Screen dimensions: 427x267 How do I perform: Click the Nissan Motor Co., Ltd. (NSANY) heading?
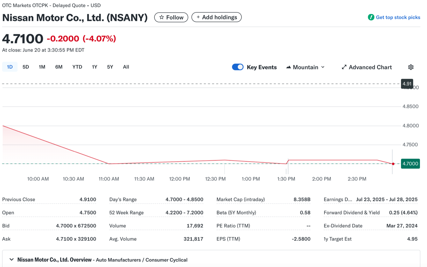point(75,17)
